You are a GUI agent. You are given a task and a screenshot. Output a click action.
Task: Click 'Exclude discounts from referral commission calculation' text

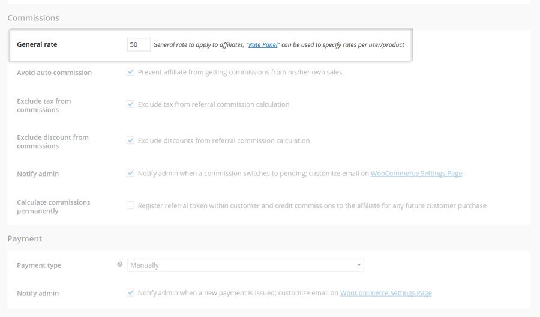point(224,140)
